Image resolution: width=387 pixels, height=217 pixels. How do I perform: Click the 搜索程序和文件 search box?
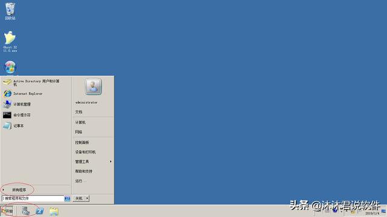[33, 198]
